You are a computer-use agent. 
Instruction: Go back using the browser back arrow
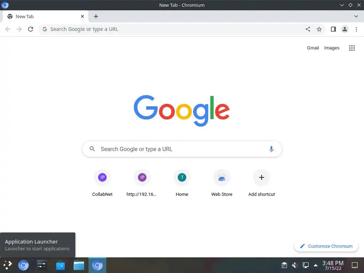[8, 29]
